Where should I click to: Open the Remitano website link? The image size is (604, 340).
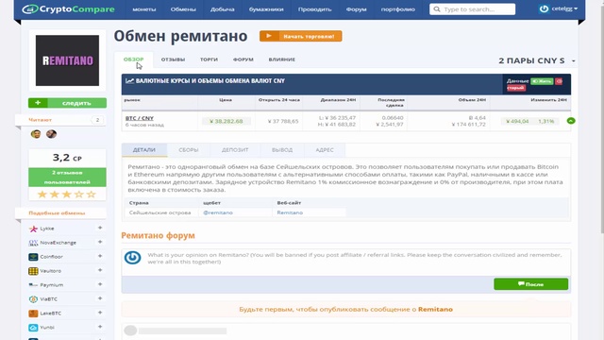point(290,212)
